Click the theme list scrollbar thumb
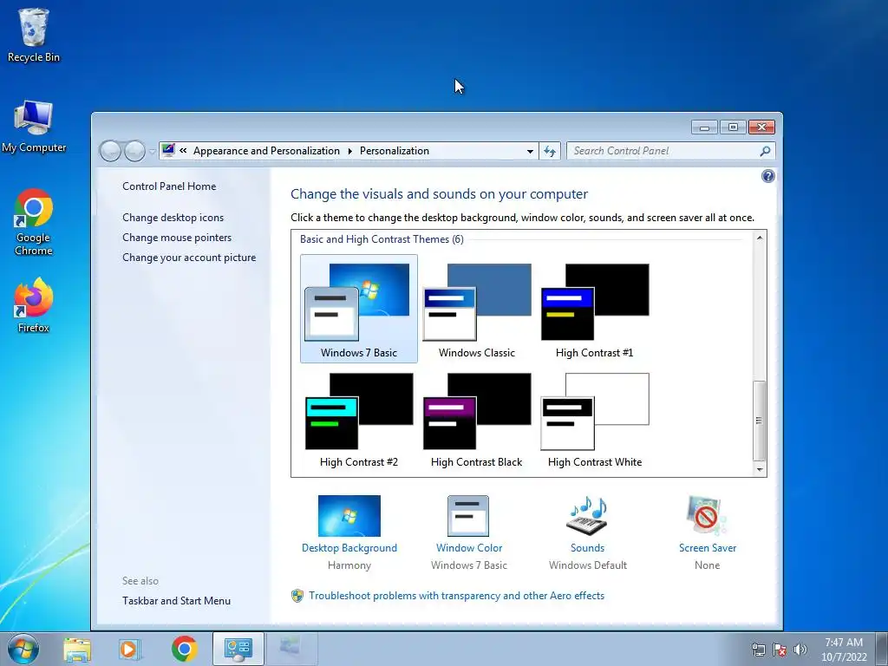 760,421
